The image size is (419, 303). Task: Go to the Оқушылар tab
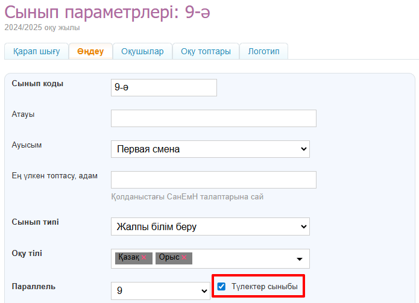(142, 51)
